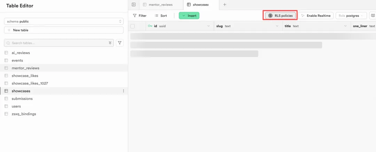Click the Sort toolbar button

(160, 16)
